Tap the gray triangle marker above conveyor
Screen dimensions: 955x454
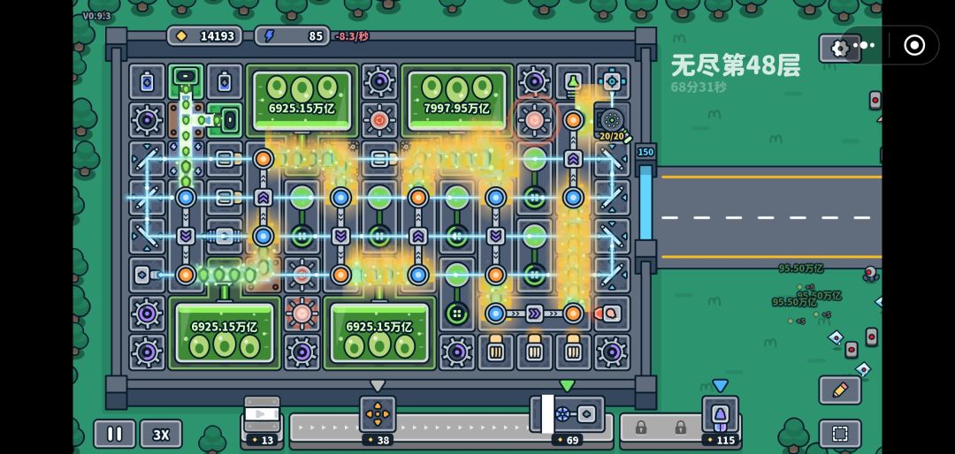click(378, 386)
